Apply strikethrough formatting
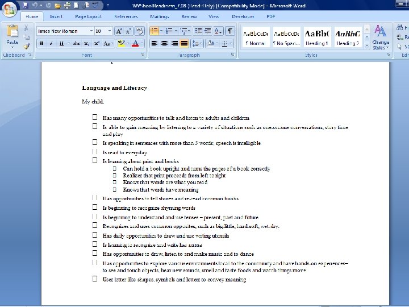 click(77, 43)
